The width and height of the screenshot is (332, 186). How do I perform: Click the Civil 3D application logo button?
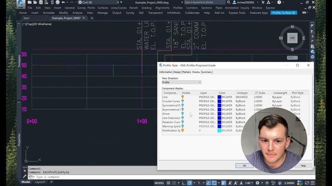(21, 4)
